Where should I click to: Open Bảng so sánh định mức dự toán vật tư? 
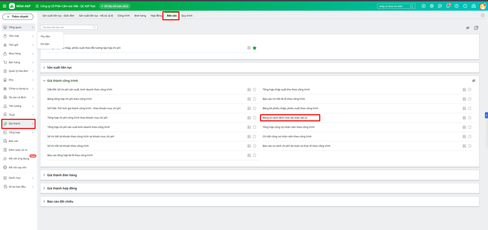tap(285, 118)
